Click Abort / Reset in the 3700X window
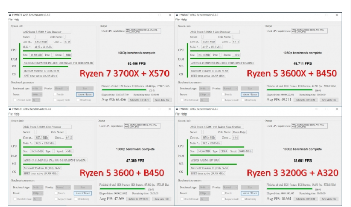Viewport: 351px width, 207px height. [85, 94]
